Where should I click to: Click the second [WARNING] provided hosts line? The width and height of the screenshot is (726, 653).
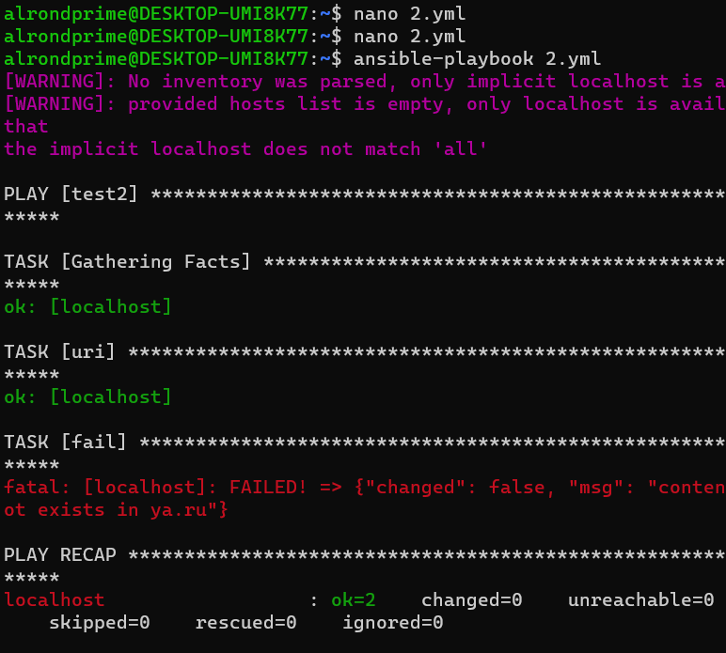[x=365, y=104]
